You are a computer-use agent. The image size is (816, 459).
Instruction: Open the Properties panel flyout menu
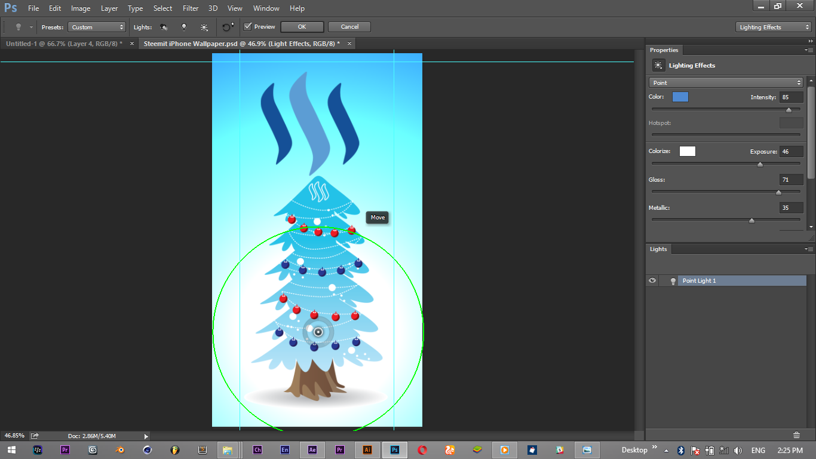click(809, 50)
